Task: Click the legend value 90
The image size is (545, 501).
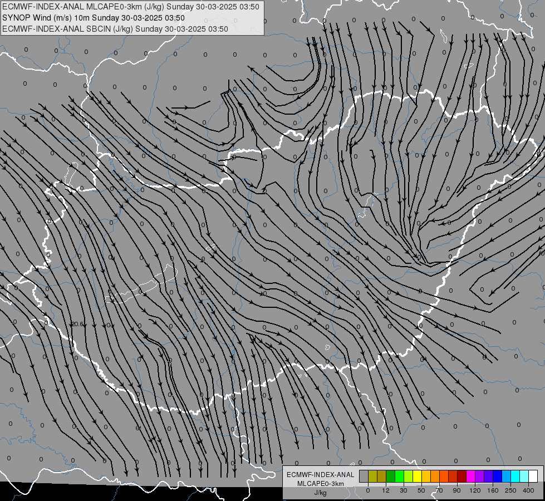Action: point(456,490)
